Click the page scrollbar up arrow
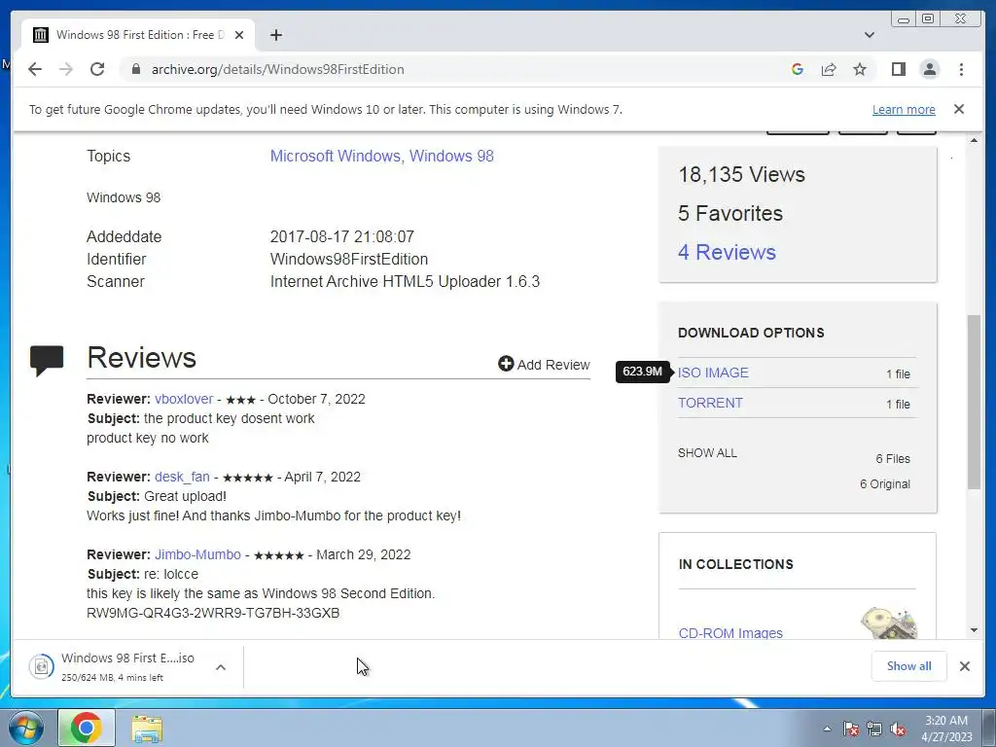The width and height of the screenshot is (996, 747). pos(975,140)
